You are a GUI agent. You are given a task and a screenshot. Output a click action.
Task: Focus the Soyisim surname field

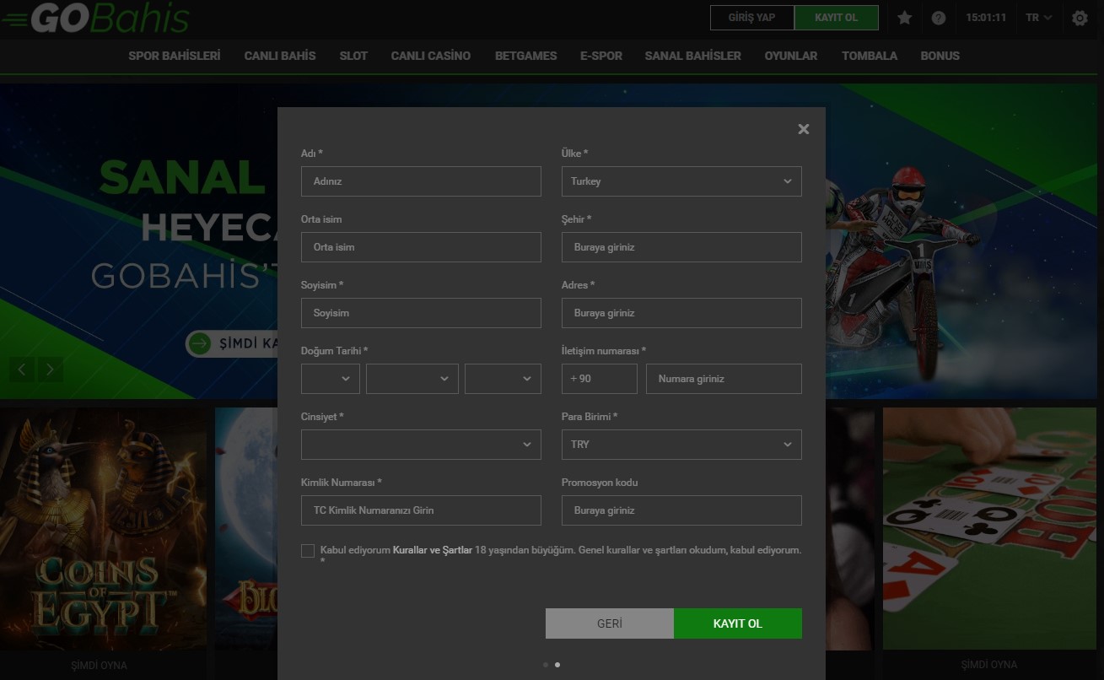point(421,313)
